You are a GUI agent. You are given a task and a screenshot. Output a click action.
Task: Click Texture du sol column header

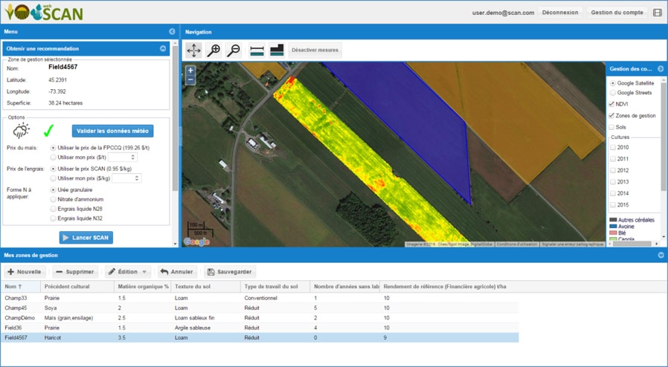tap(205, 287)
